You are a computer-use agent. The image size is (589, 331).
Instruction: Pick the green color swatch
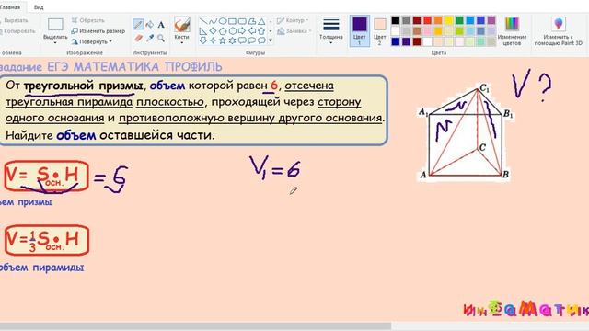(x=459, y=20)
